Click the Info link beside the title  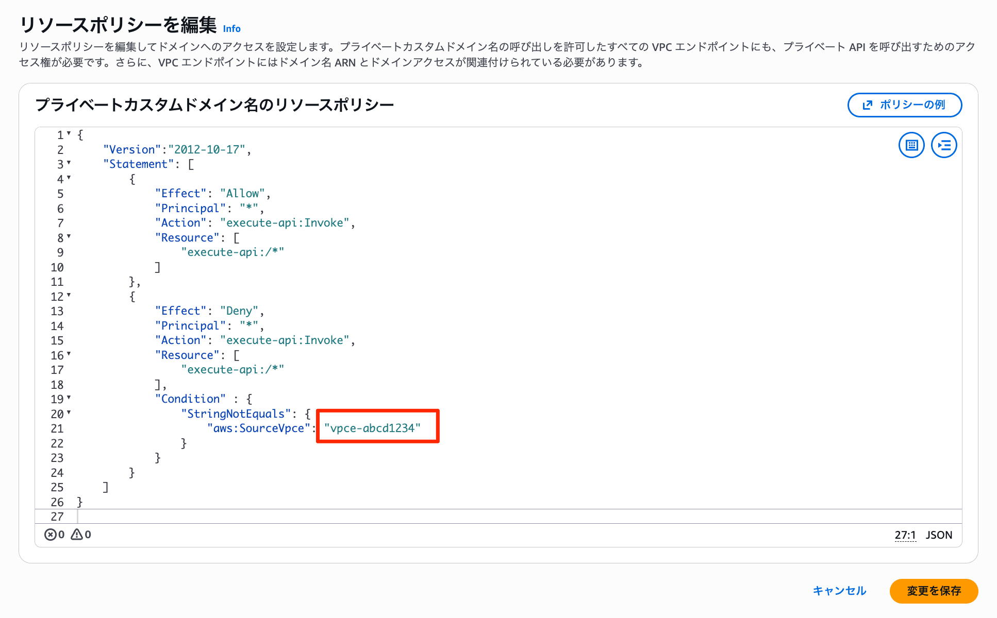(x=231, y=29)
